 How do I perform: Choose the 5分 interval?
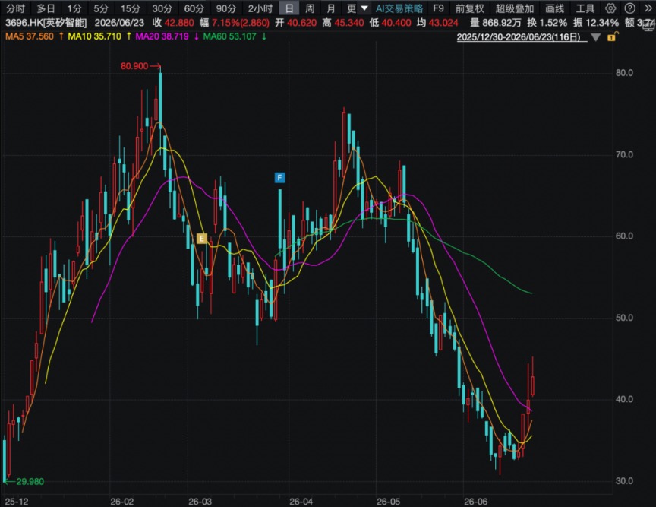pos(101,8)
